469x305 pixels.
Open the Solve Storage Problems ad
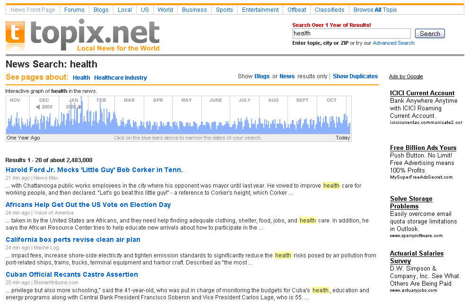pyautogui.click(x=411, y=202)
